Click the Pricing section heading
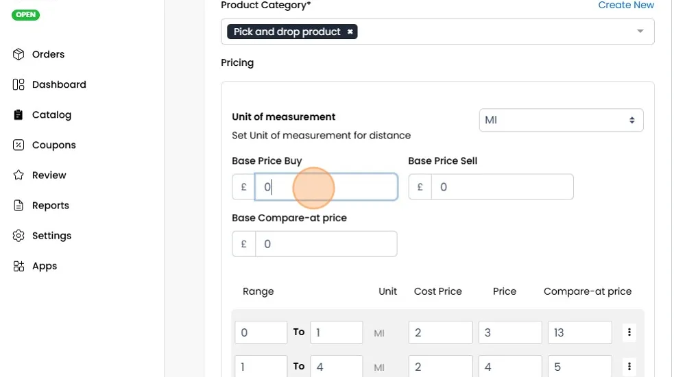This screenshot has height=377, width=674. click(x=237, y=63)
